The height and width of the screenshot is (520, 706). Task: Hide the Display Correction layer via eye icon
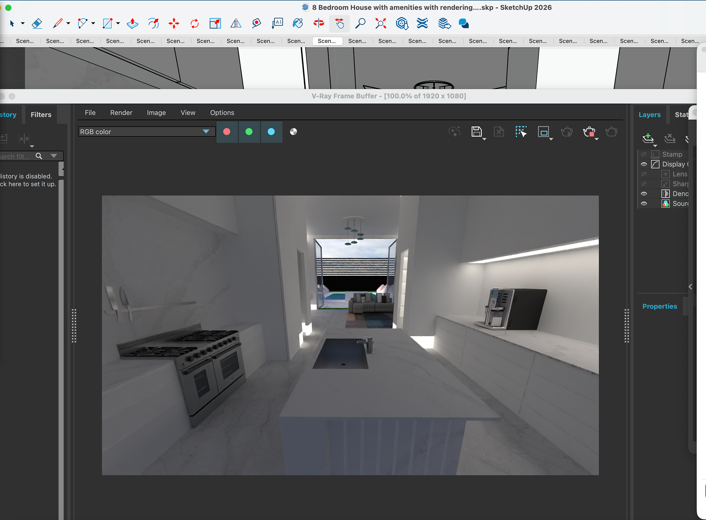click(x=644, y=165)
